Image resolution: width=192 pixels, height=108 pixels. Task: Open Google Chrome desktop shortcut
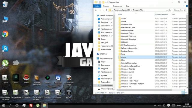5,34
